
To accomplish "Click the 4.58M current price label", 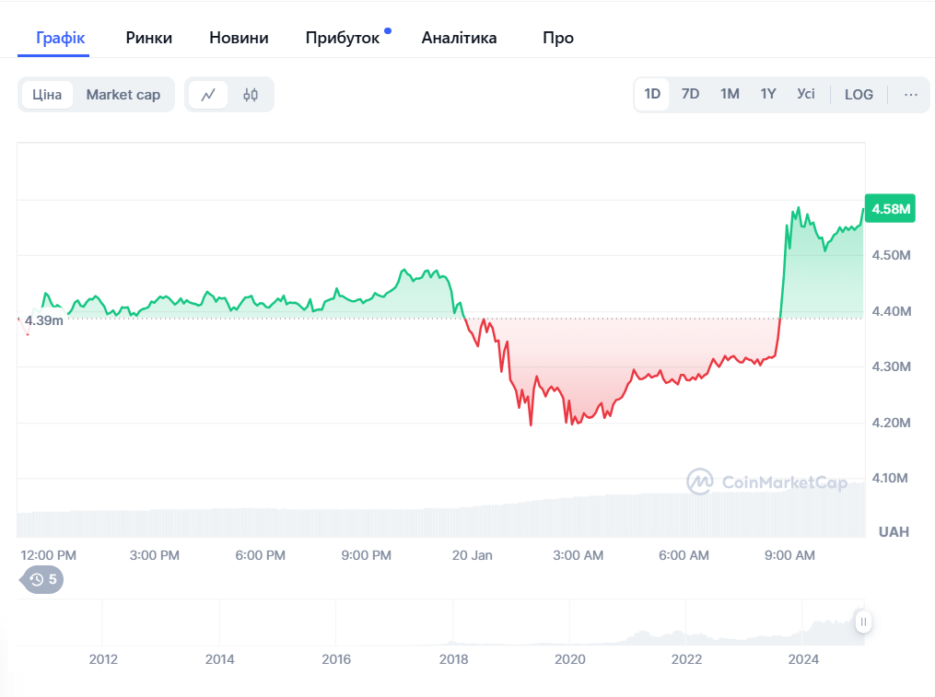I will pyautogui.click(x=890, y=209).
